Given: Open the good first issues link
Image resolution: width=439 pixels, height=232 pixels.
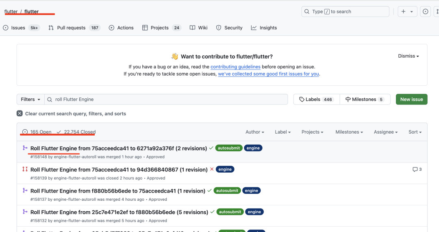Looking at the screenshot, I should (x=269, y=74).
